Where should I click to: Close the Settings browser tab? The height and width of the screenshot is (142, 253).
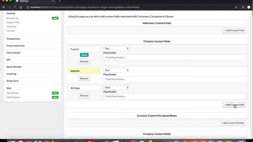coord(53,1)
